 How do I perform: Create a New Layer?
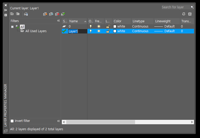click(45, 14)
